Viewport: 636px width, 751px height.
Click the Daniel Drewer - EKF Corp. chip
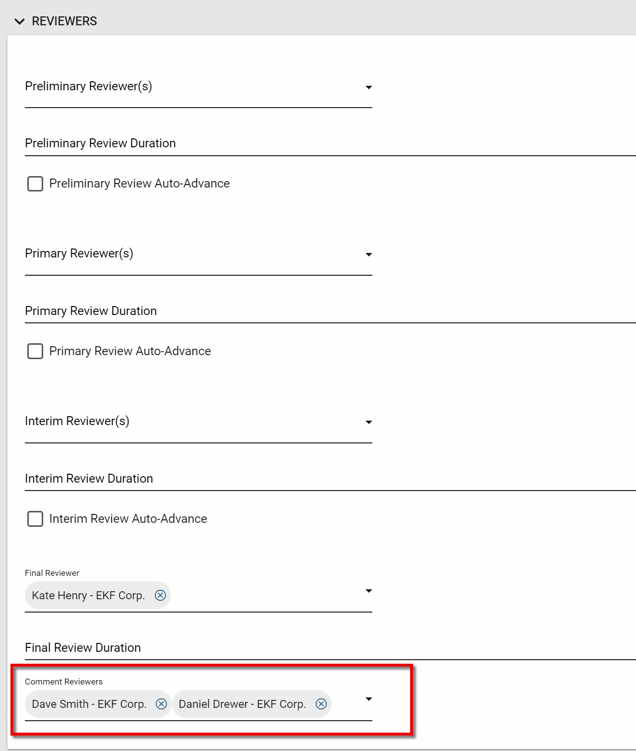242,704
